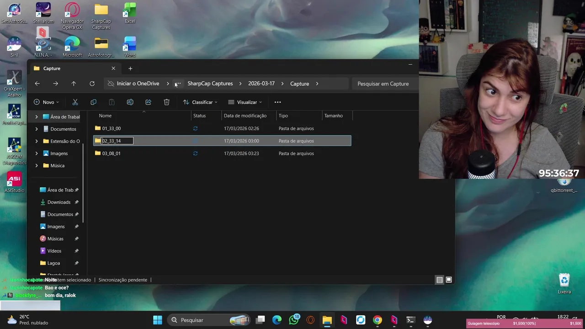Launch Navegador Opera GX from desktop

click(x=72, y=16)
